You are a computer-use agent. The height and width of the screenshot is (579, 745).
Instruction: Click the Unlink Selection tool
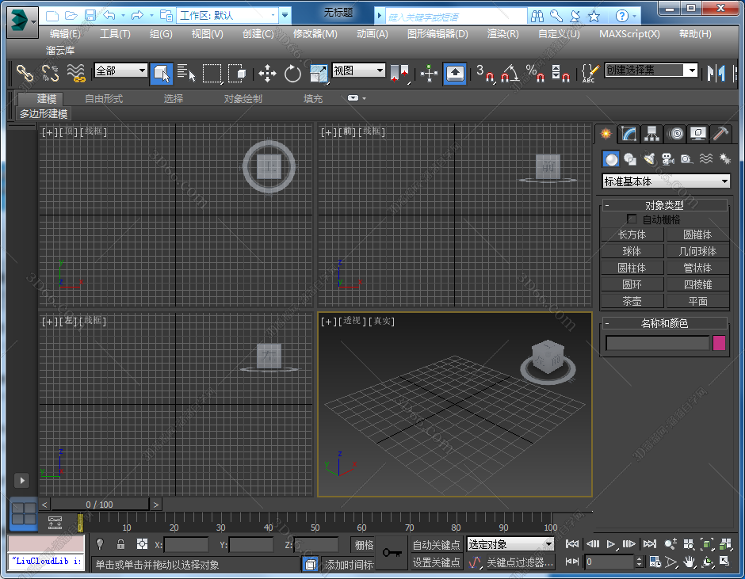[x=51, y=74]
